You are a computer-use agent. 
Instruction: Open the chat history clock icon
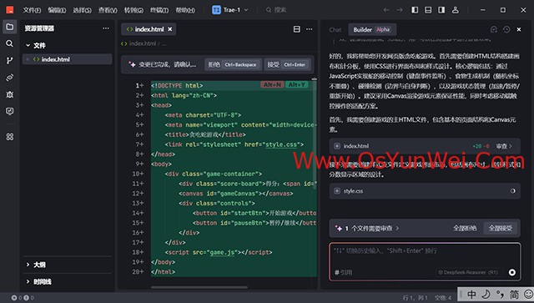click(x=506, y=30)
